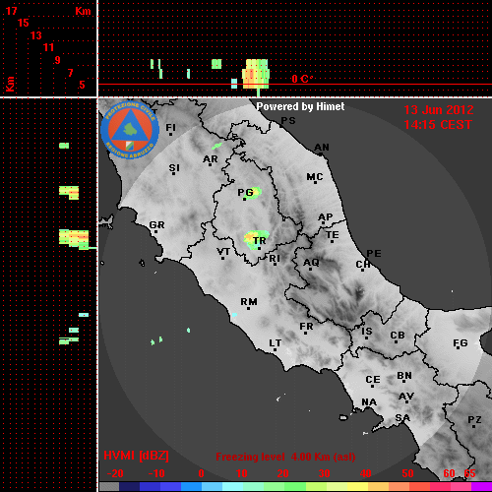Click the AV city label on map

click(406, 397)
